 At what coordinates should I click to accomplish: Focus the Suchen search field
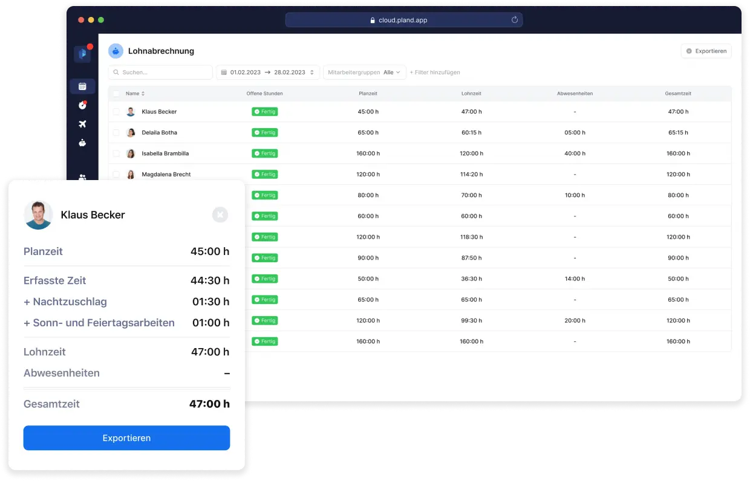click(x=160, y=73)
